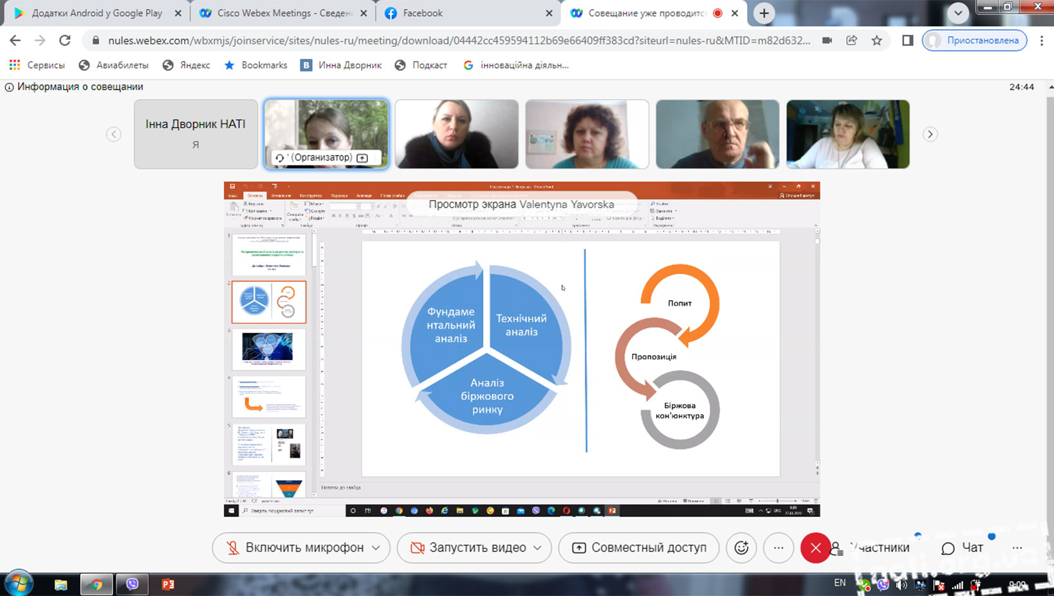Viewport: 1054px width, 596px height.
Task: Open the Инна Дворник bookmark
Action: 341,65
